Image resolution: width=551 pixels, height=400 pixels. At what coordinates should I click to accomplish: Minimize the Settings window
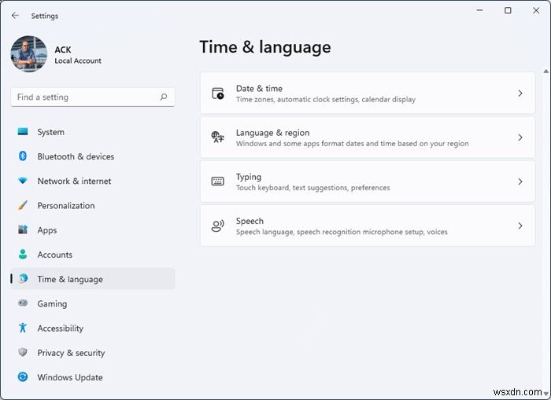tap(479, 10)
